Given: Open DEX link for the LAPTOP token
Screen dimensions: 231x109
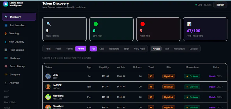Looking at the screenshot, I should tap(220, 87).
